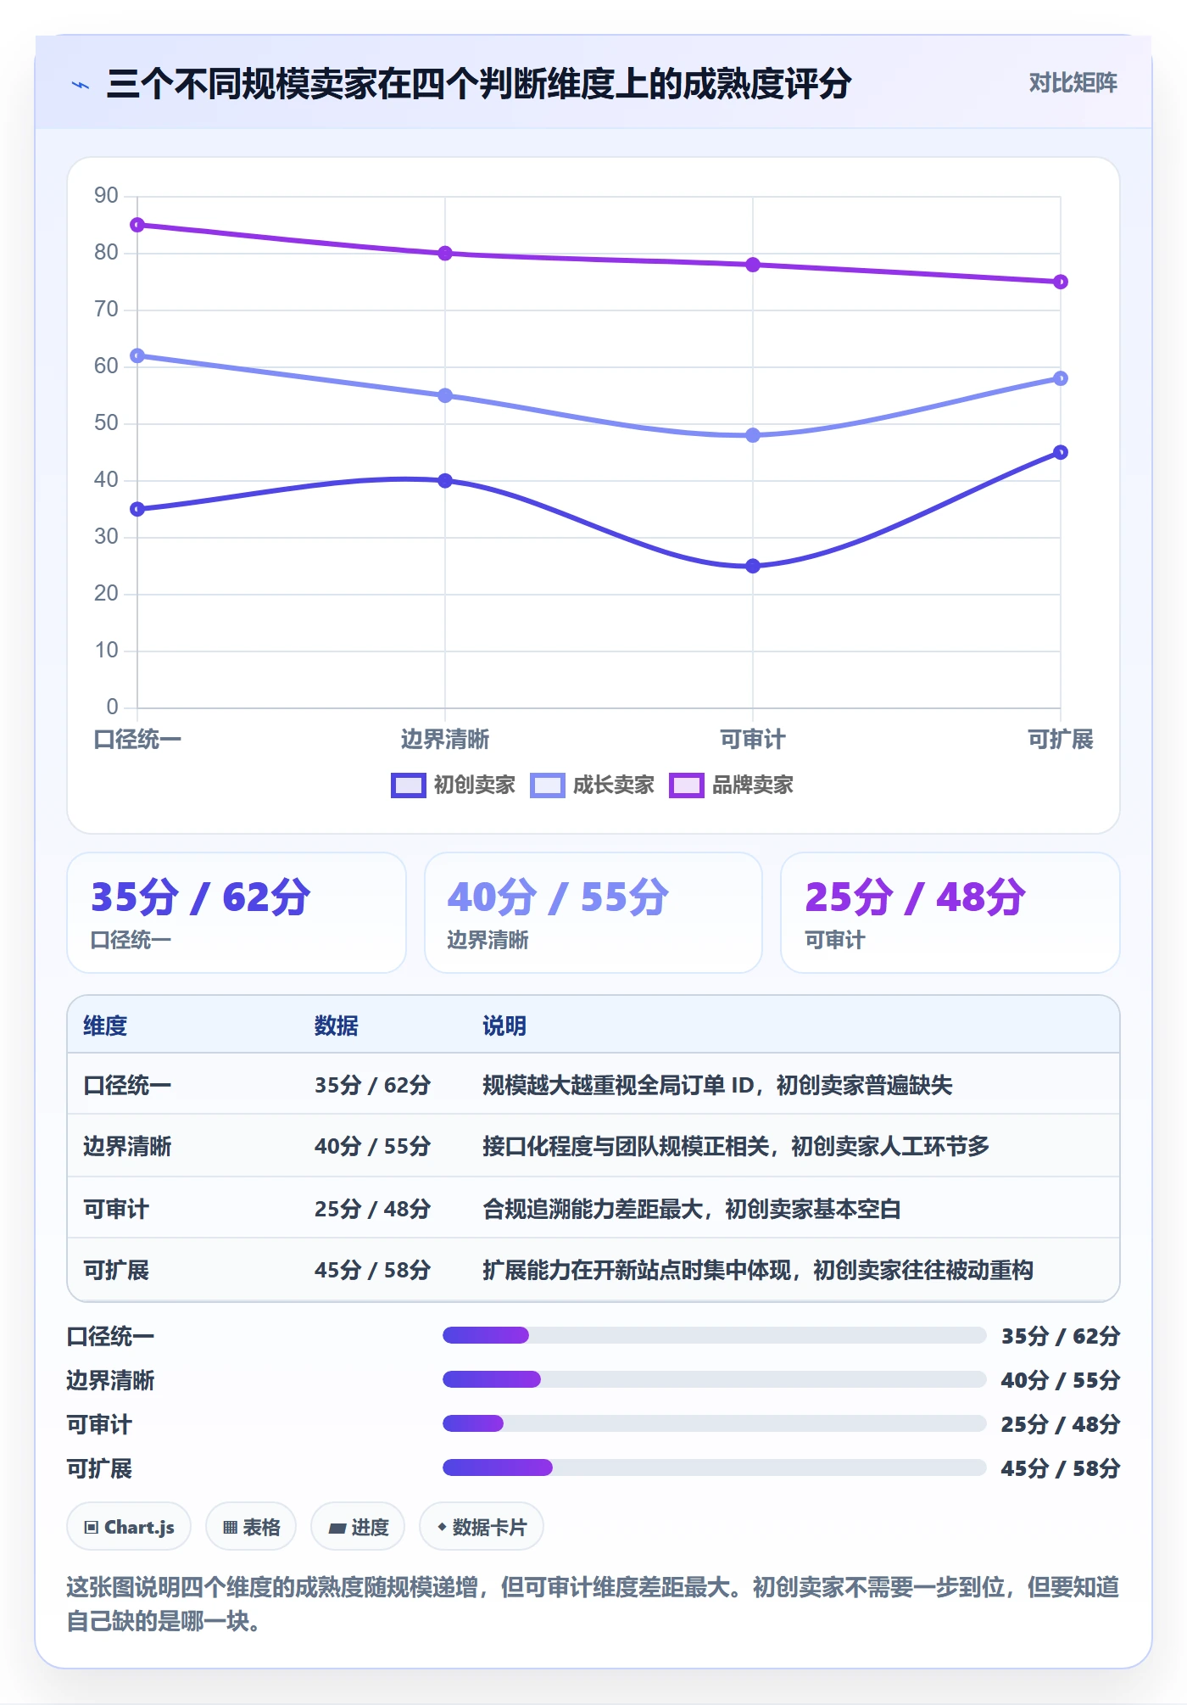
Task: Click the 口径统一 progress bar
Action: (x=714, y=1336)
